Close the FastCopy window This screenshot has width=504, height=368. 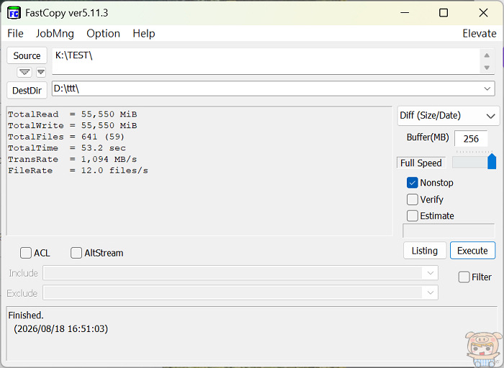pos(483,13)
